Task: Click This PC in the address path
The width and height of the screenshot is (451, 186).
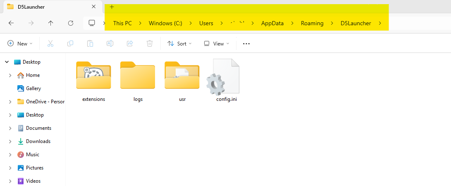Action: coord(122,23)
